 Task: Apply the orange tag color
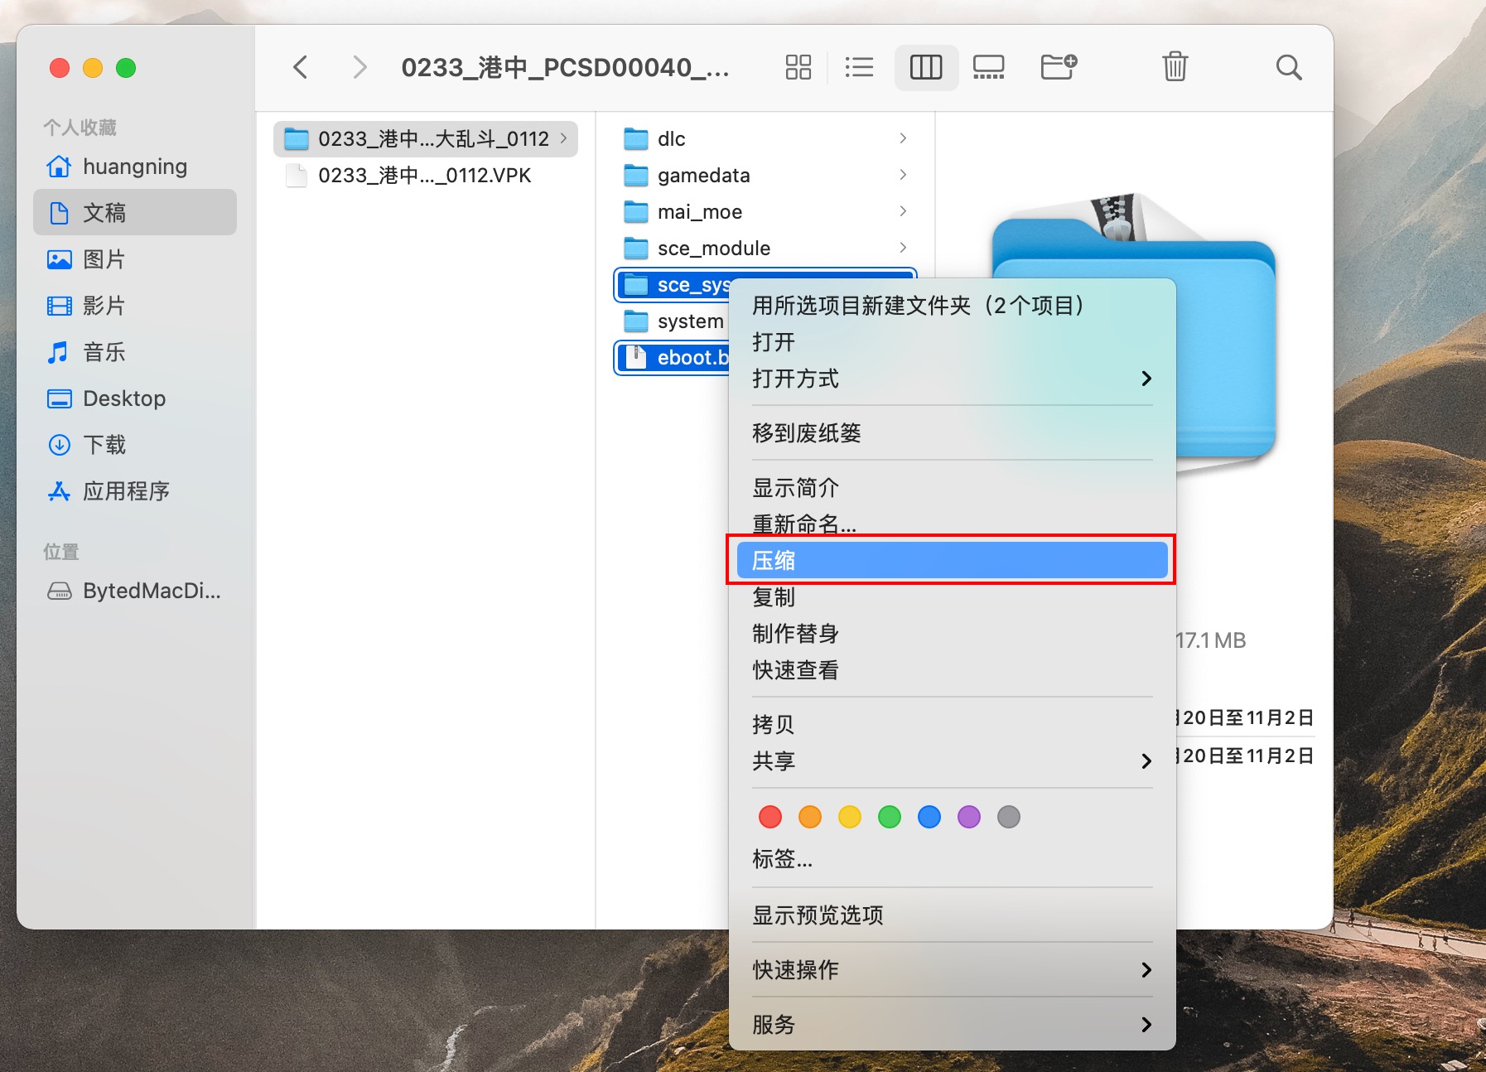tap(810, 817)
